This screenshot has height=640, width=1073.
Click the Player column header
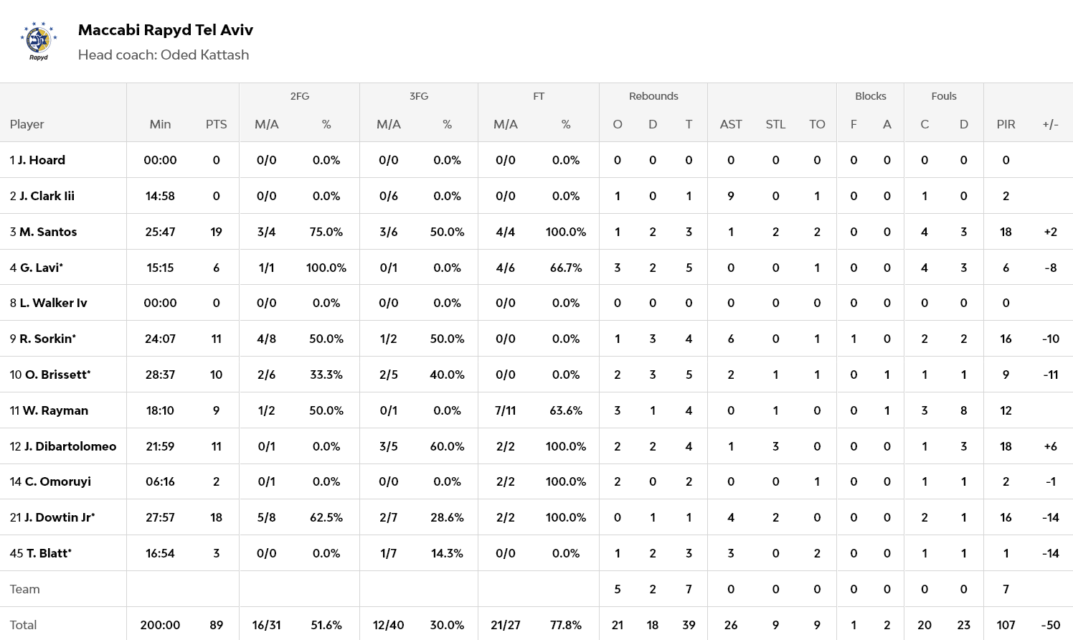27,124
